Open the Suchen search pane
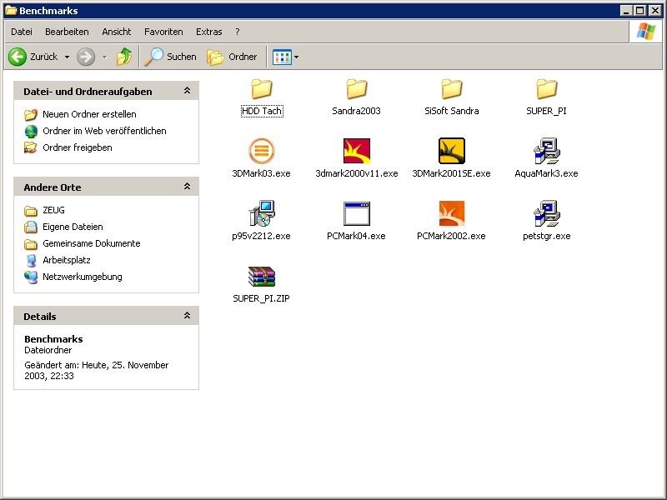Screen dimensions: 667x500 click(171, 57)
